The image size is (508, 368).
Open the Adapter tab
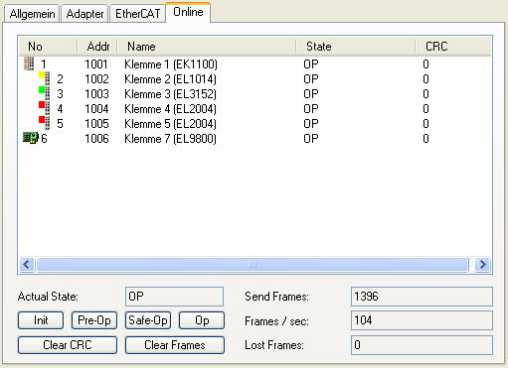pos(85,14)
